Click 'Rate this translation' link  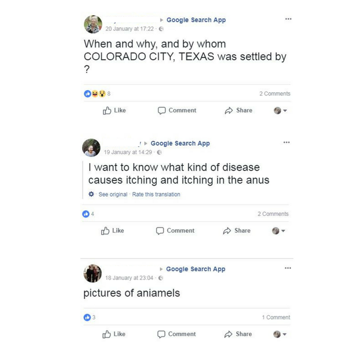click(x=156, y=194)
